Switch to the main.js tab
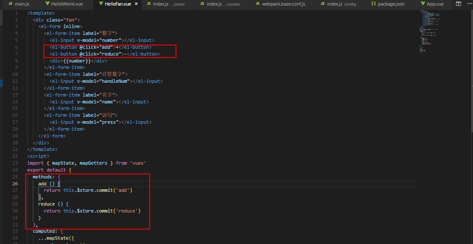This screenshot has width=473, height=244. pyautogui.click(x=19, y=4)
